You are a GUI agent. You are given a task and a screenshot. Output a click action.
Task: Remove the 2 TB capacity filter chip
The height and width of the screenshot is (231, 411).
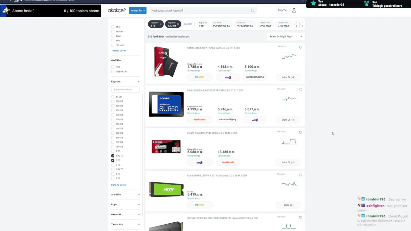(x=161, y=24)
